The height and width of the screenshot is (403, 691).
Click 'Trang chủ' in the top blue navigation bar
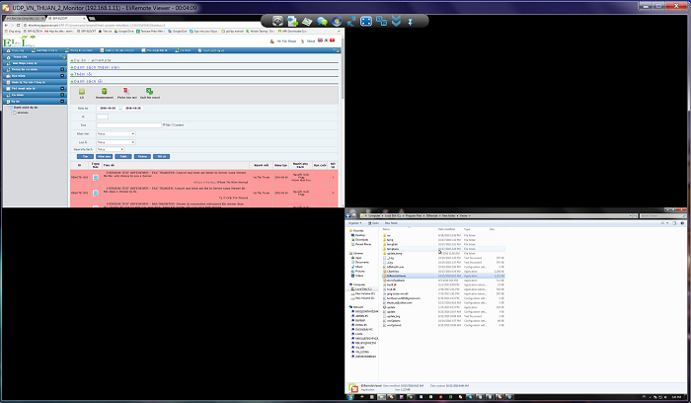click(16, 50)
